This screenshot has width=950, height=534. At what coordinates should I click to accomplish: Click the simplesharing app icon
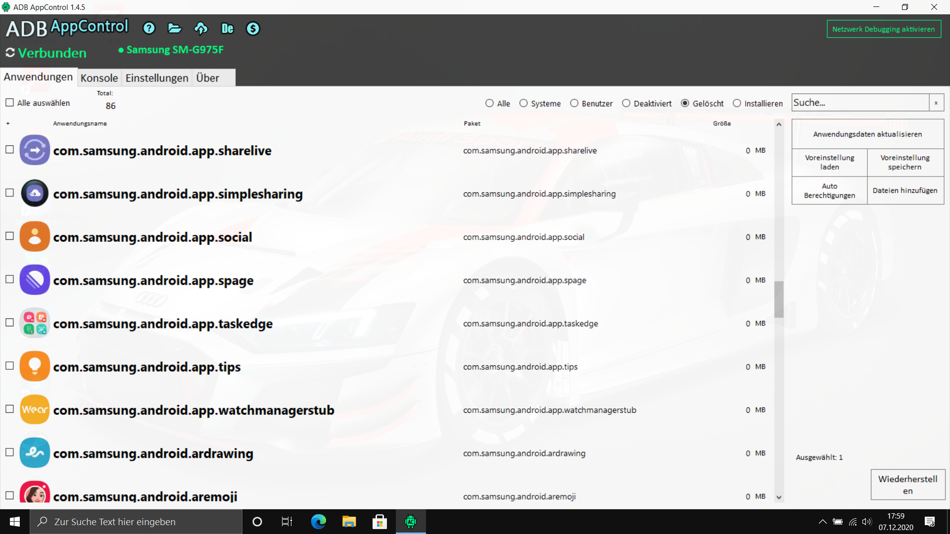(x=35, y=193)
